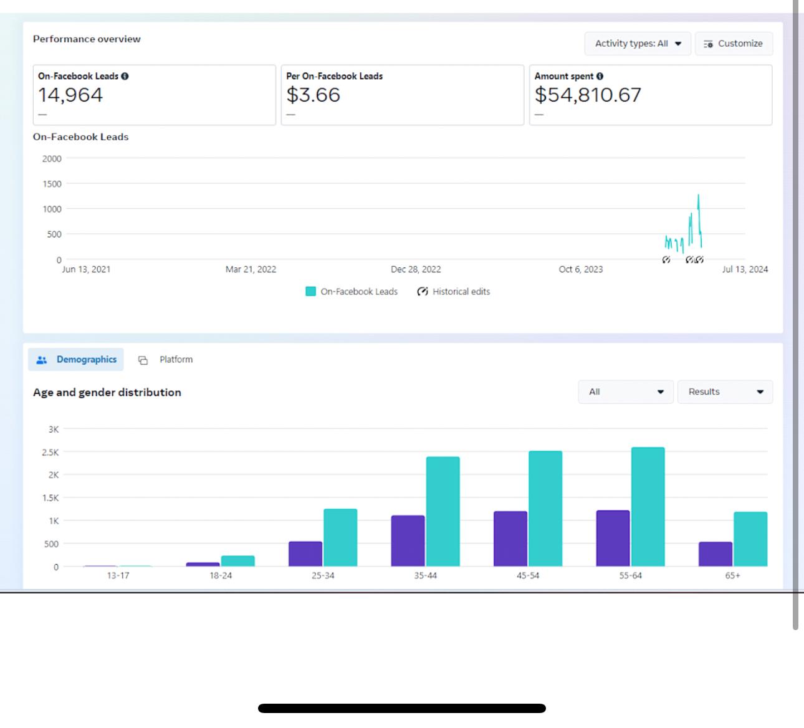Click the Historical edits legend icon

(423, 292)
